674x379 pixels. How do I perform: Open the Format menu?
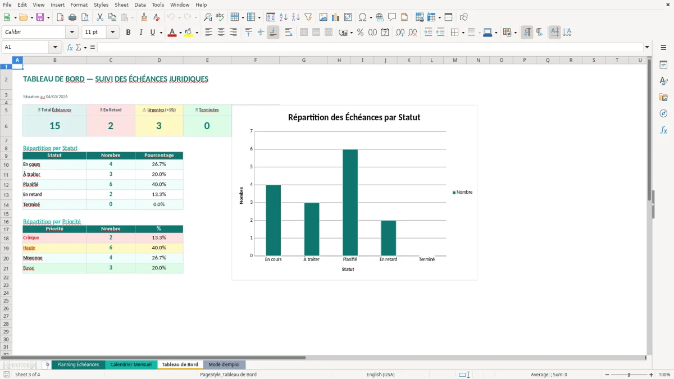tap(79, 4)
